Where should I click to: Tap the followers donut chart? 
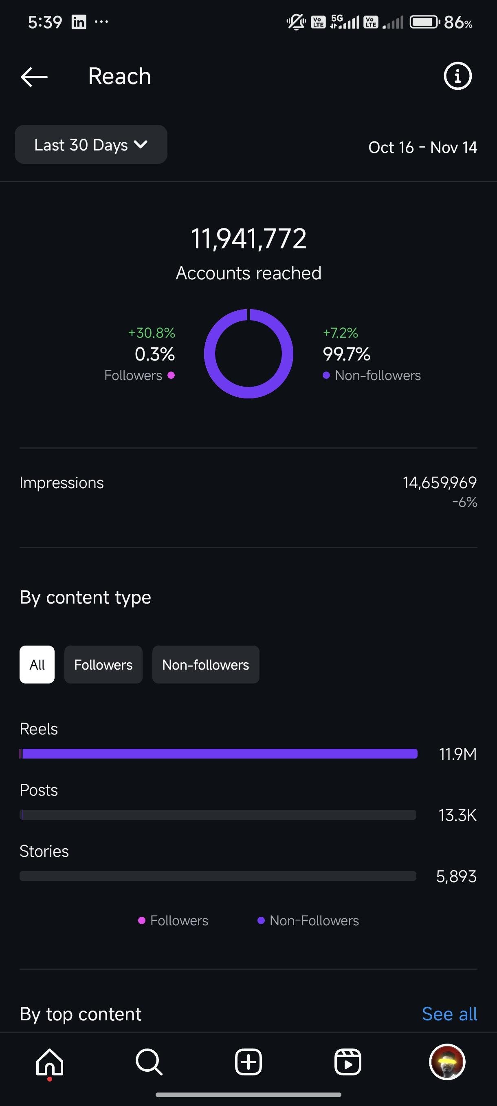[248, 354]
